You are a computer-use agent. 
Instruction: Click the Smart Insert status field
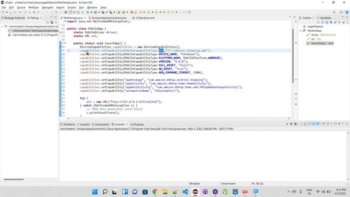coord(228,183)
